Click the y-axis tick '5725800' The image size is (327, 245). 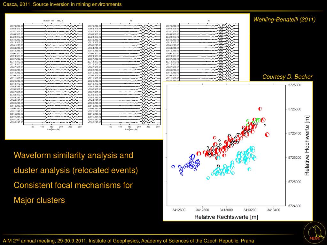coord(295,85)
